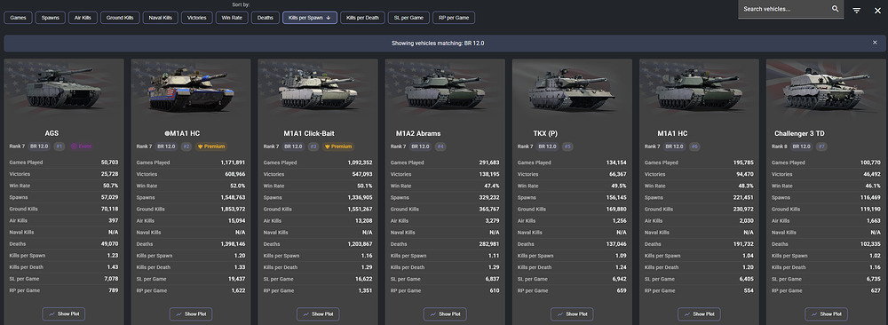
Task: Sort vehicles by Kills per Death
Action: (x=362, y=18)
